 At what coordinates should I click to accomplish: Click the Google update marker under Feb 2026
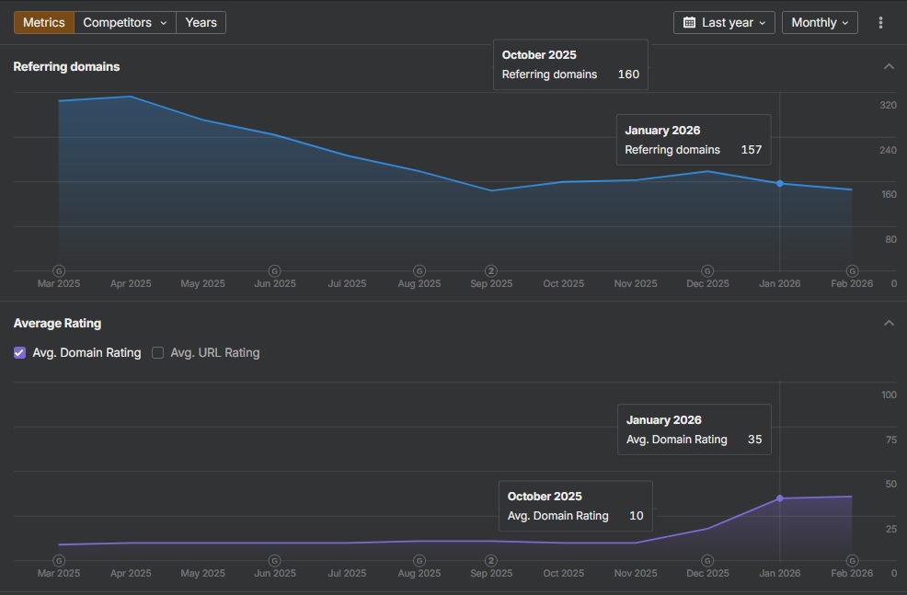click(852, 271)
